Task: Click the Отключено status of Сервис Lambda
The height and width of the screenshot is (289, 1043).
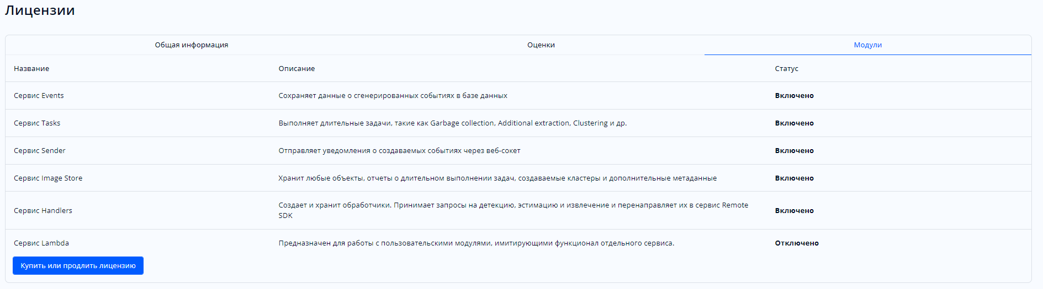Action: point(796,243)
